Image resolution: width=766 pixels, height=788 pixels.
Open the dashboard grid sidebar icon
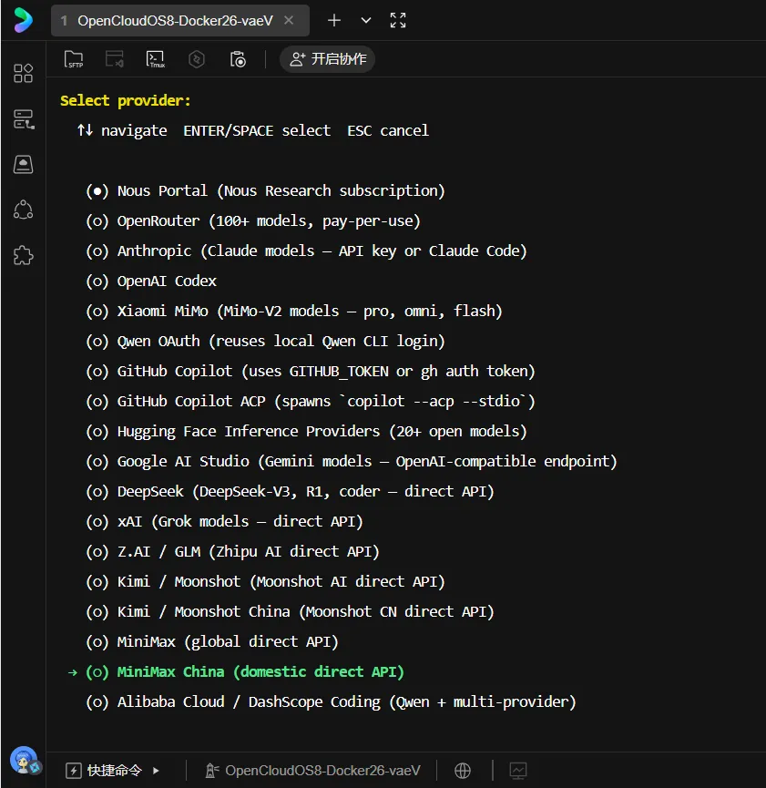23,74
